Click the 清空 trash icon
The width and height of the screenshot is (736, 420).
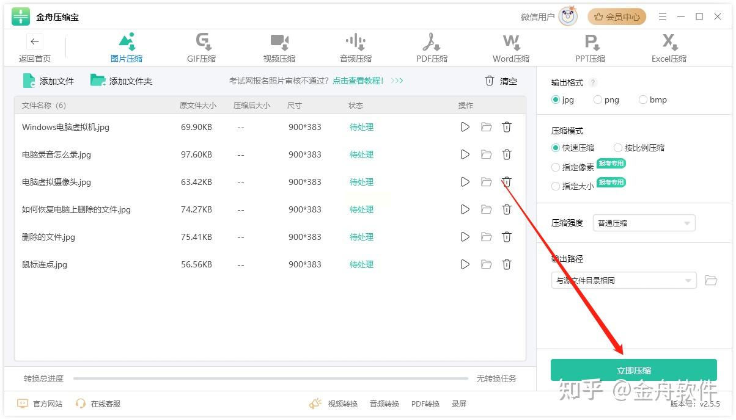click(490, 81)
